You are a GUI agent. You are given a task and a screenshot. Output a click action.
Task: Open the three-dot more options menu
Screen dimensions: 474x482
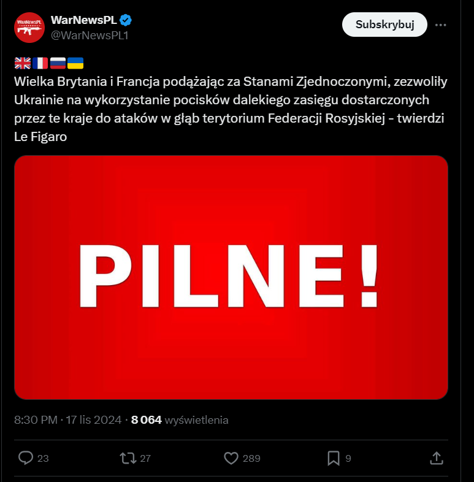440,25
